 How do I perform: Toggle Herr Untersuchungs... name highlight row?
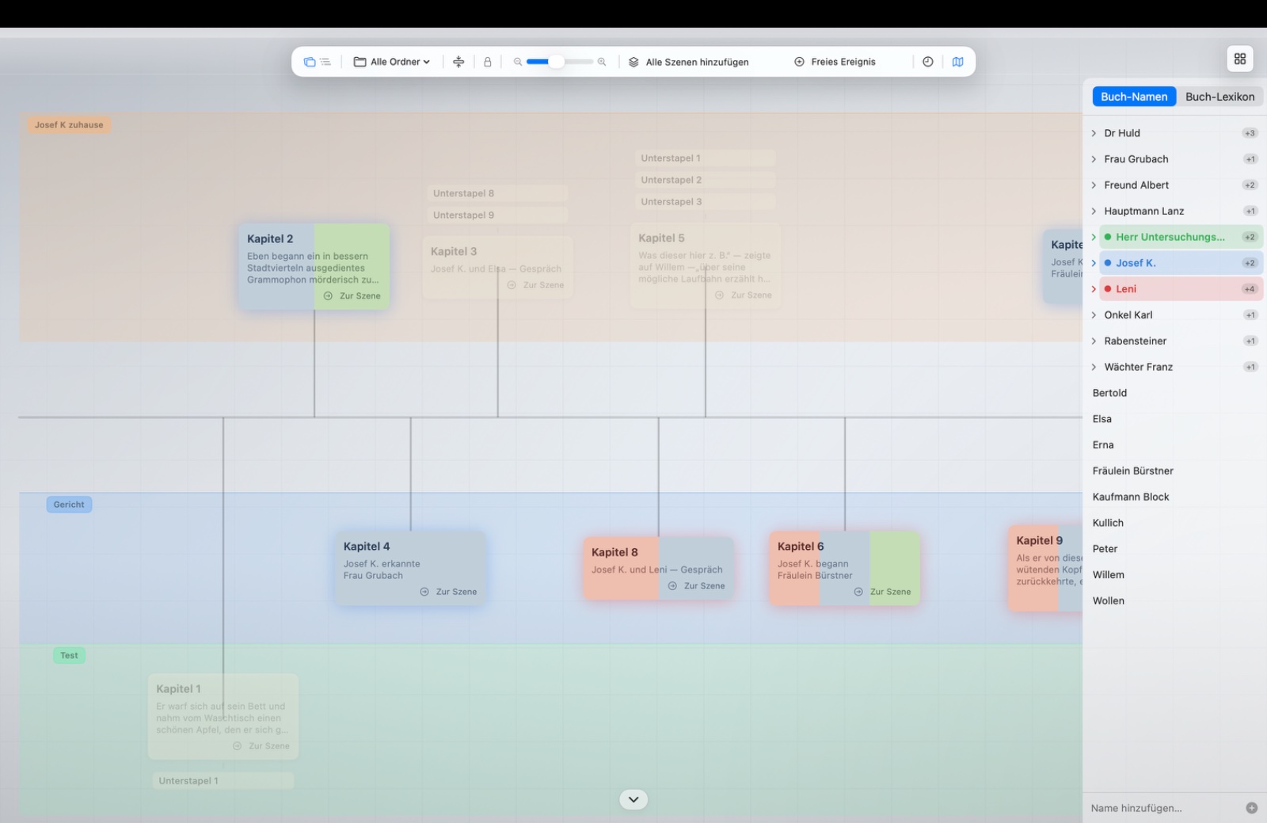pos(1181,237)
